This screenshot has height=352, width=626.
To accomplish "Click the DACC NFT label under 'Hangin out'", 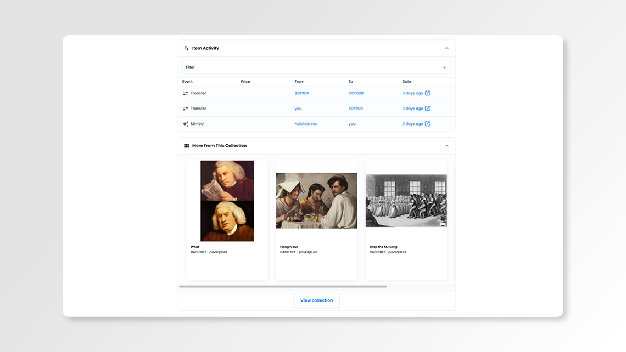I will pyautogui.click(x=298, y=252).
